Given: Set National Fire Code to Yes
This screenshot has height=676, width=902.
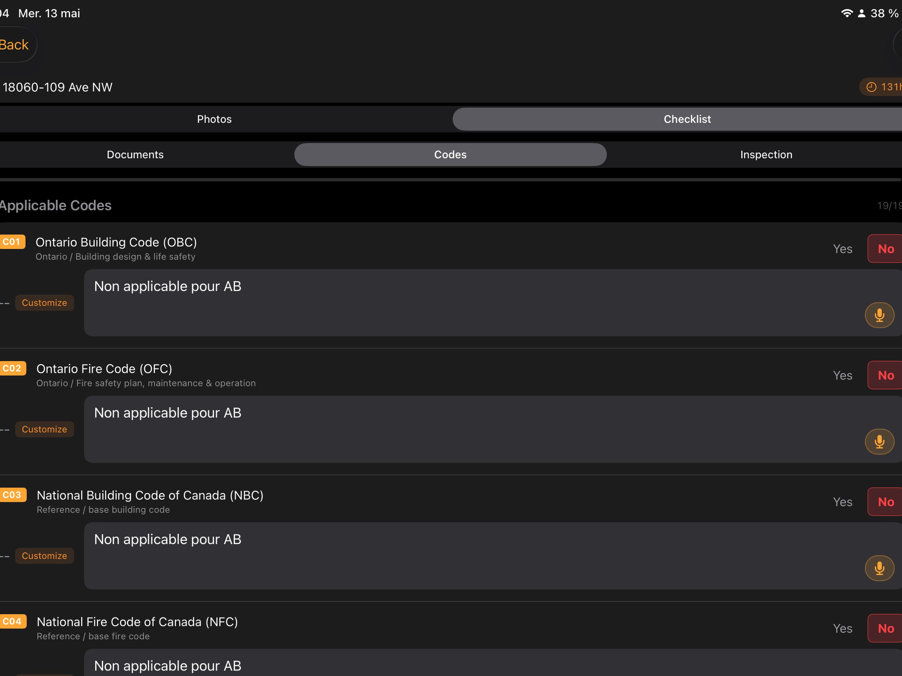Looking at the screenshot, I should pyautogui.click(x=843, y=628).
